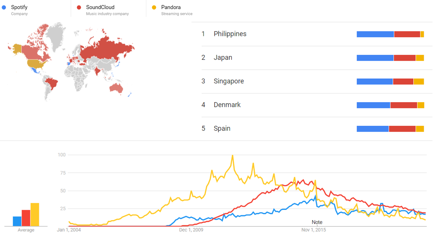Open the Japan region entry
Image resolution: width=434 pixels, height=241 pixels.
[223, 57]
